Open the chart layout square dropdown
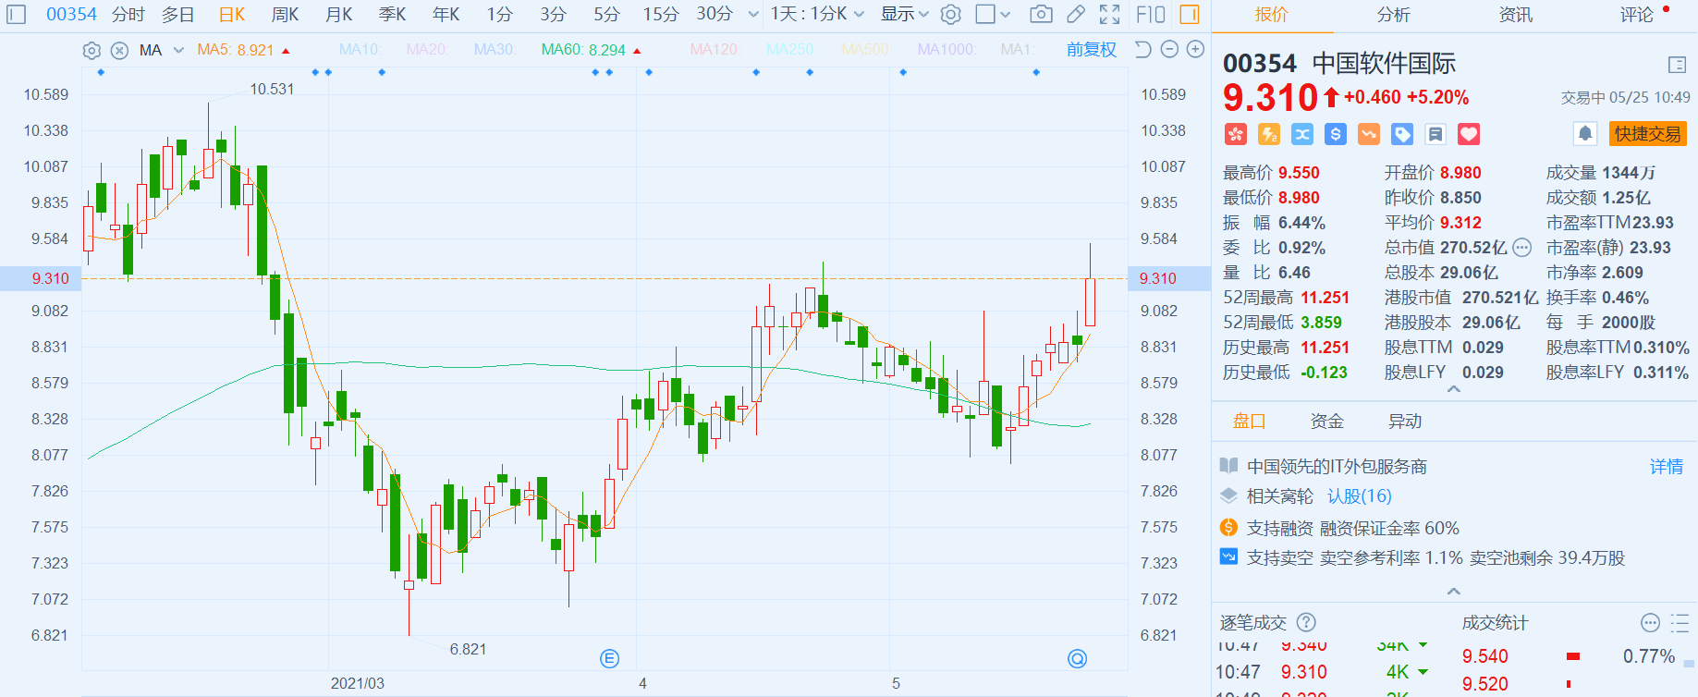The height and width of the screenshot is (697, 1698). 994,15
